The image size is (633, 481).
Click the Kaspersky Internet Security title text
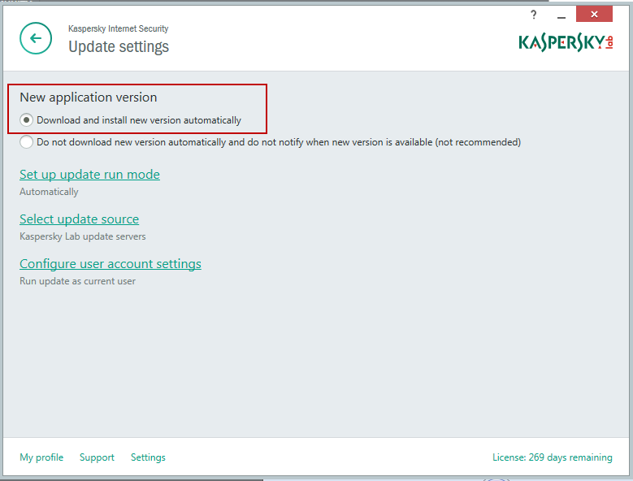pyautogui.click(x=119, y=28)
